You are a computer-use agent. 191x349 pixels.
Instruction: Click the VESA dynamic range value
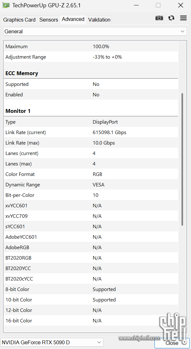[x=98, y=185]
